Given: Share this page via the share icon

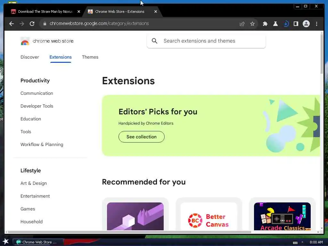Looking at the screenshot, I should [242, 24].
